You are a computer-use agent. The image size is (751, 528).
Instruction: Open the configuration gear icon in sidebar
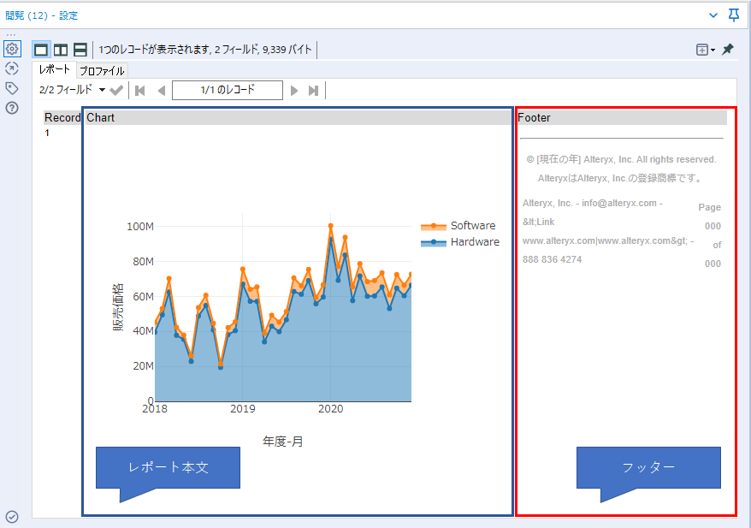(12, 49)
